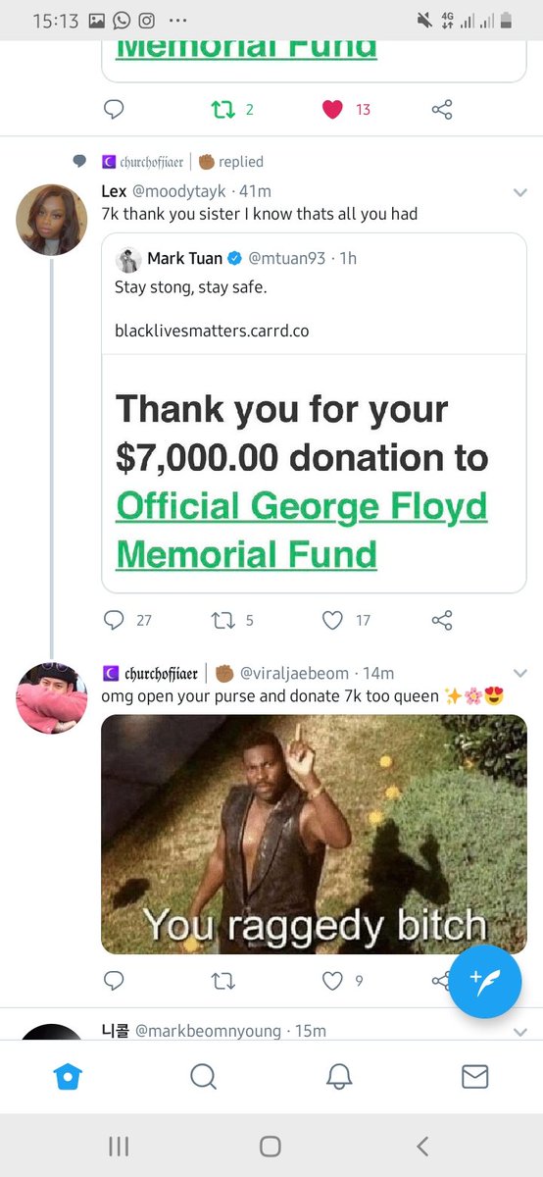Open the Home tab in bottom navigation
The image size is (543, 1177).
pos(68,1077)
